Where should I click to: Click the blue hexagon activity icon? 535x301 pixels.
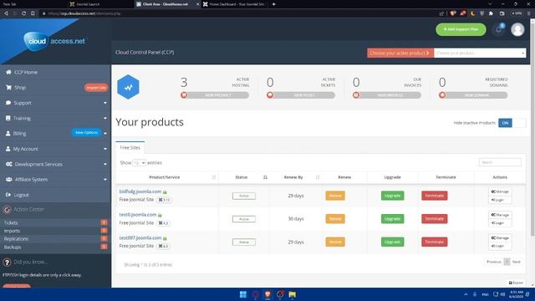128,87
